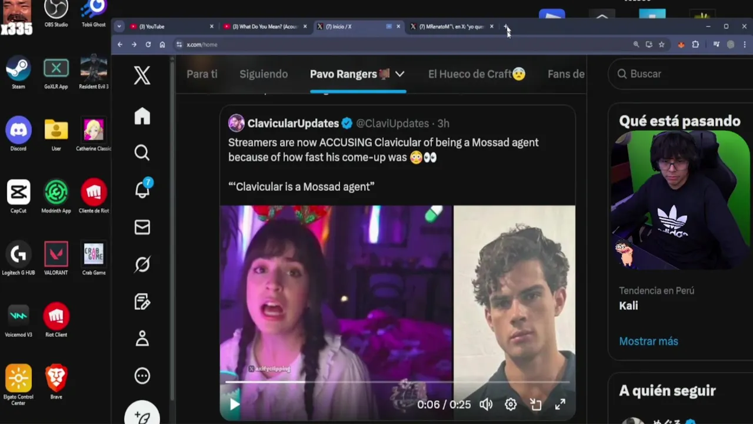Image resolution: width=753 pixels, height=424 pixels.
Task: Open Voicemod V3 desktop icon
Action: pyautogui.click(x=18, y=321)
